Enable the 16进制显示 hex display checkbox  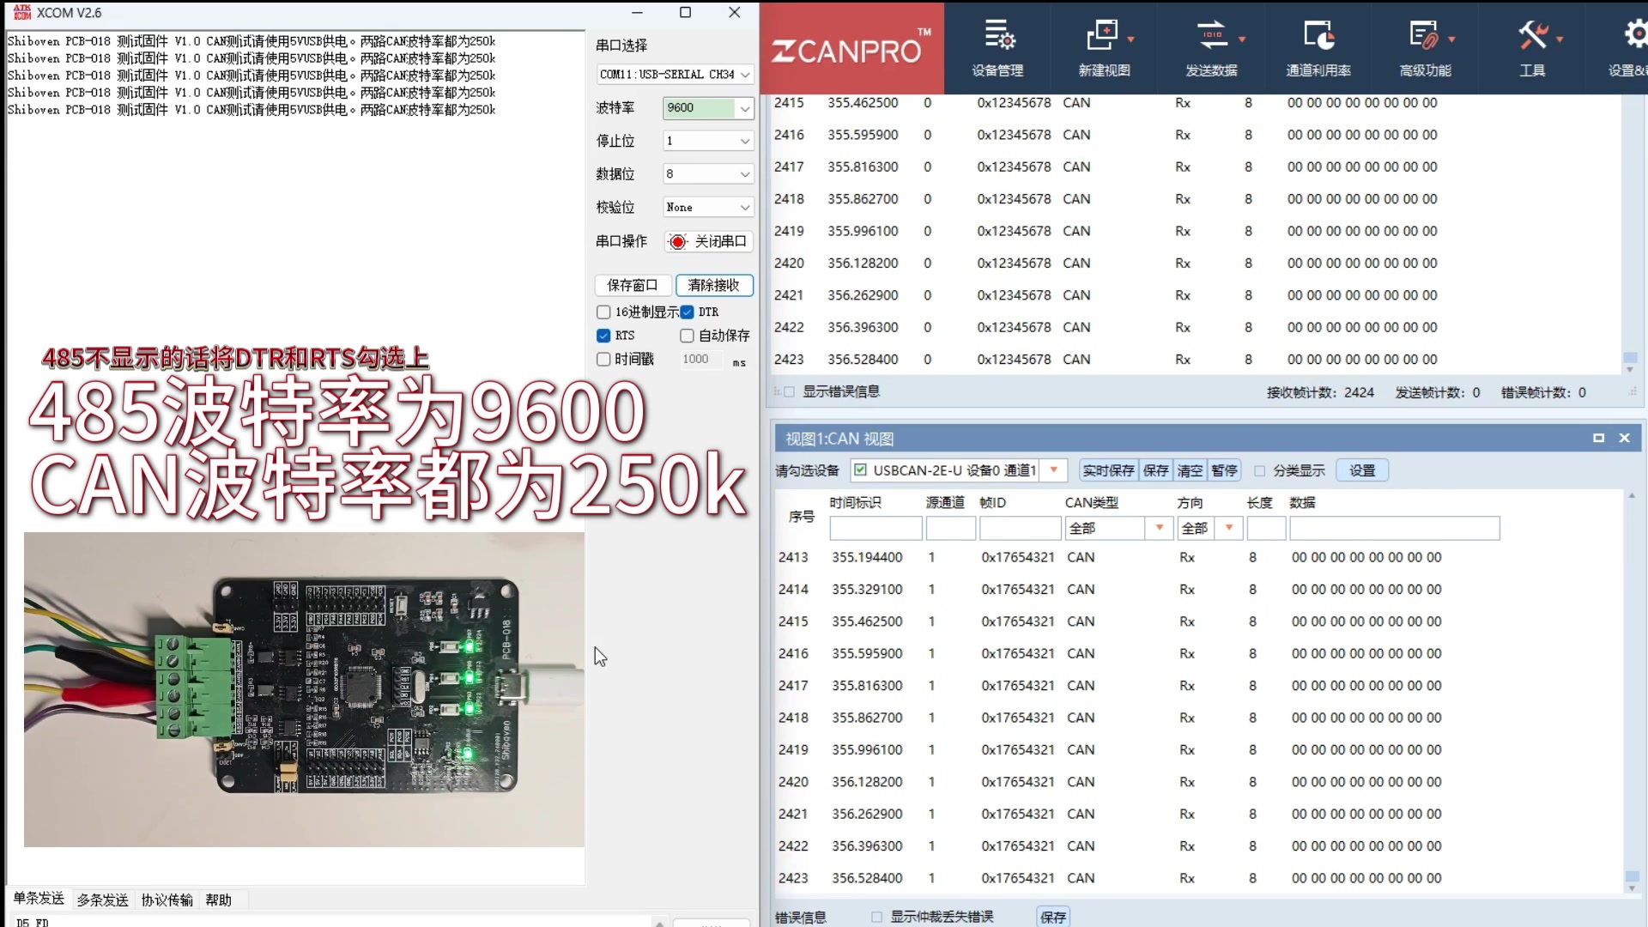click(603, 312)
